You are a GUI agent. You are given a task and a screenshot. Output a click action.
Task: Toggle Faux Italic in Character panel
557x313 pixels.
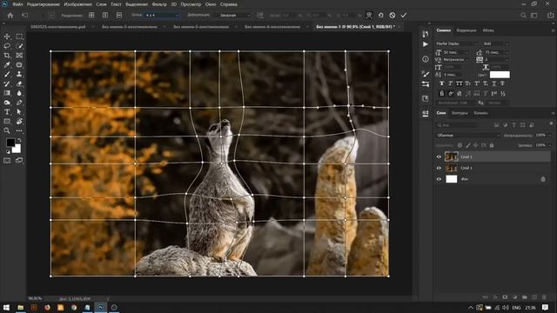tap(451, 83)
